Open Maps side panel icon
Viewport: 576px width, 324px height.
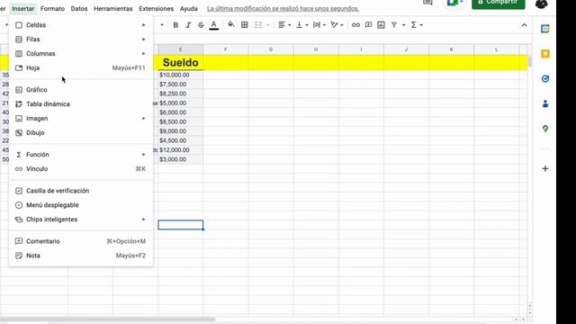(x=545, y=129)
